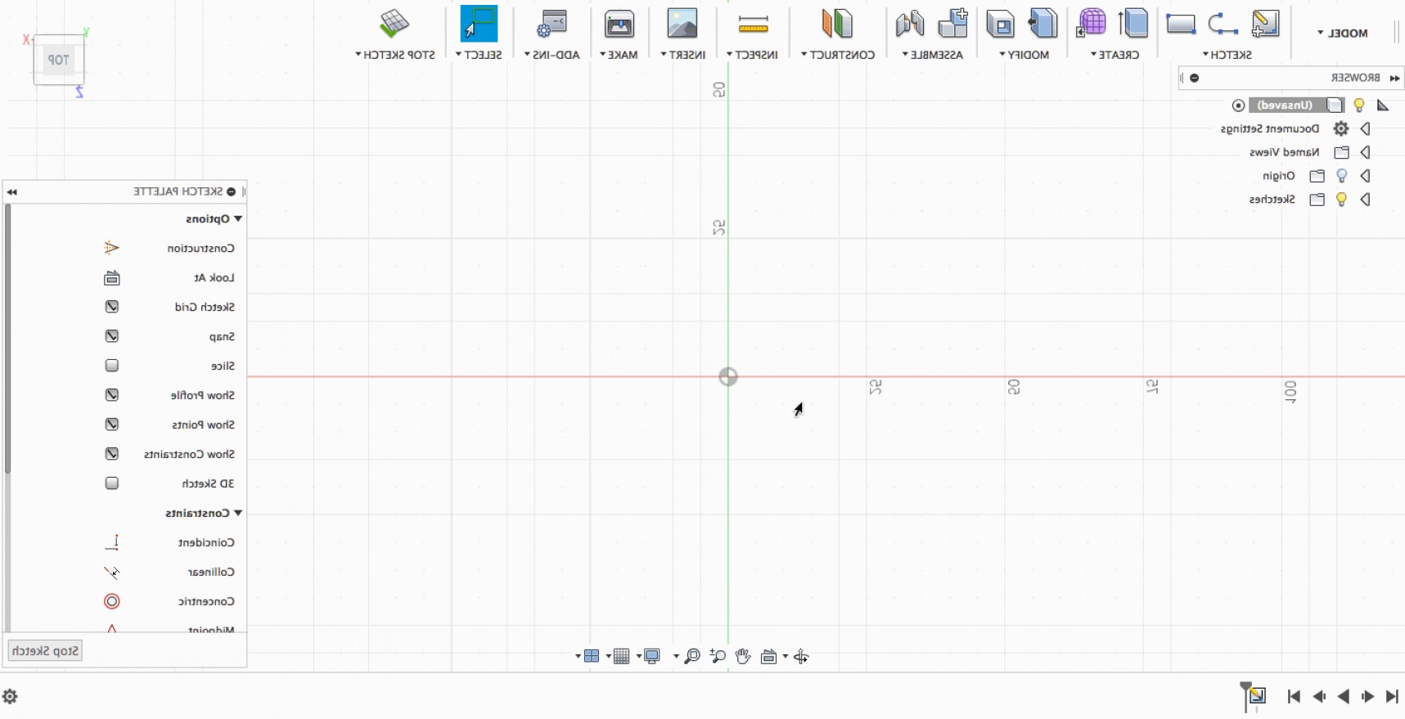Screen dimensions: 1405x719
Task: Toggle the Snap checkbox
Action: click(x=112, y=336)
